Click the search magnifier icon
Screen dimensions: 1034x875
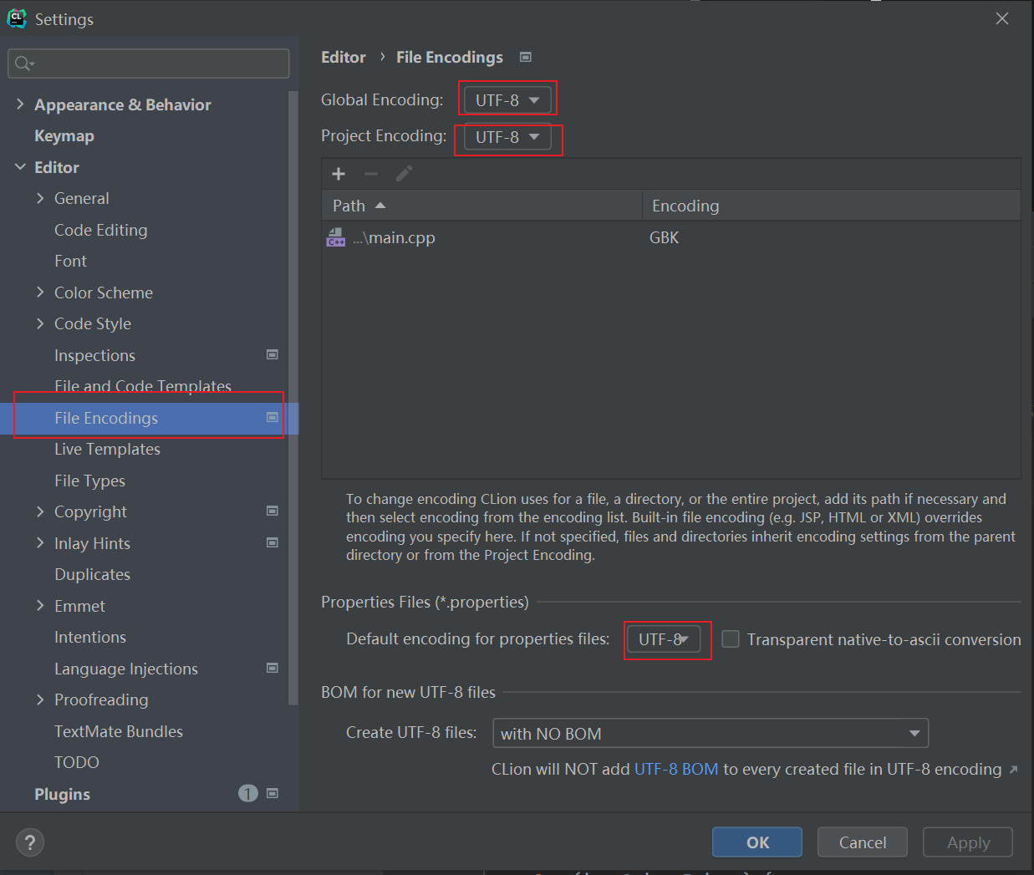point(24,64)
